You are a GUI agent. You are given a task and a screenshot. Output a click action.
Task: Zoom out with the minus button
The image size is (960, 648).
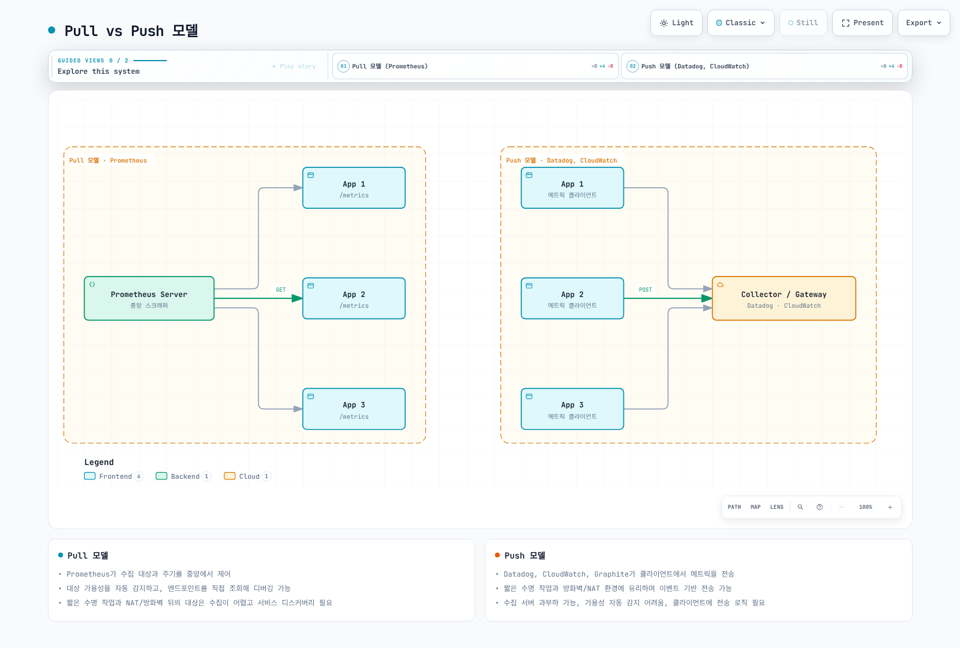pyautogui.click(x=841, y=507)
